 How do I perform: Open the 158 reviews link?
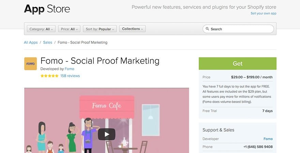click(x=70, y=76)
